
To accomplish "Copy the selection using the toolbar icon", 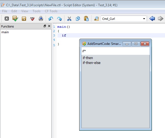I will (x=78, y=19).
